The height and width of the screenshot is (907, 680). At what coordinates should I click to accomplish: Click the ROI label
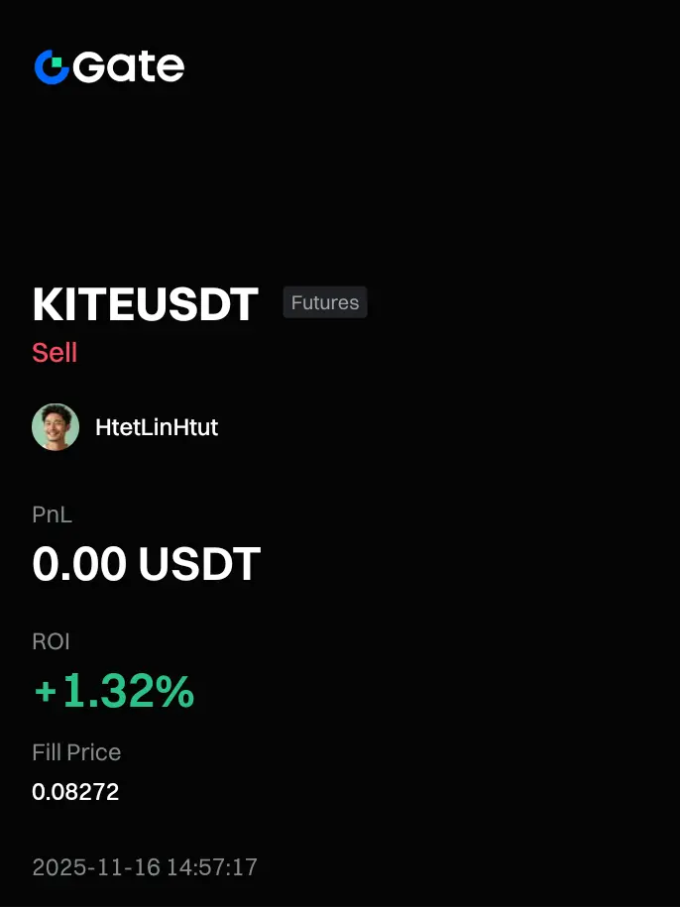pyautogui.click(x=51, y=641)
